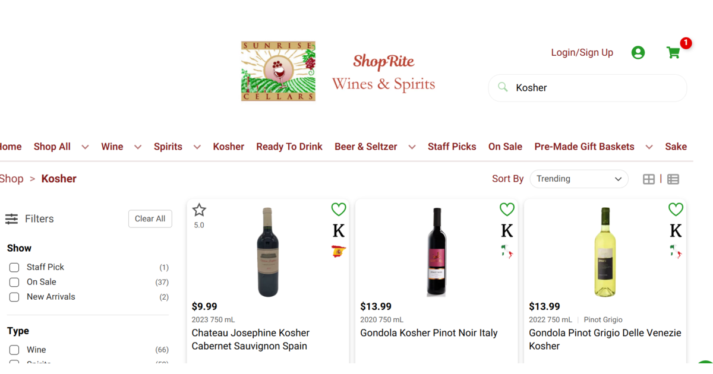The width and height of the screenshot is (713, 374).
Task: Navigate to the Sake menu item
Action: pyautogui.click(x=676, y=146)
